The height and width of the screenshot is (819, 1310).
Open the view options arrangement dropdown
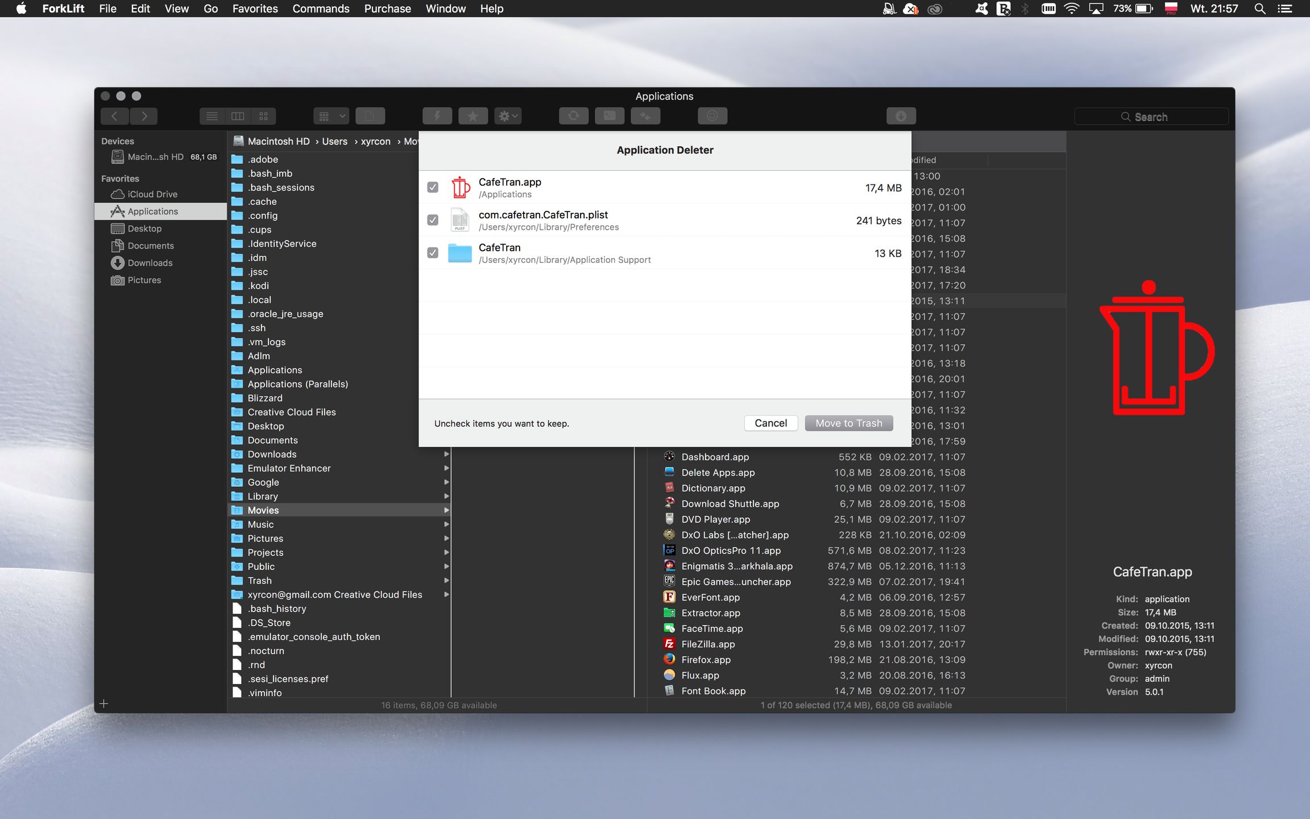[x=331, y=116]
